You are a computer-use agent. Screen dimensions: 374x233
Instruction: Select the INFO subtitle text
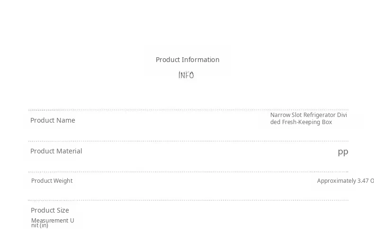pyautogui.click(x=186, y=75)
